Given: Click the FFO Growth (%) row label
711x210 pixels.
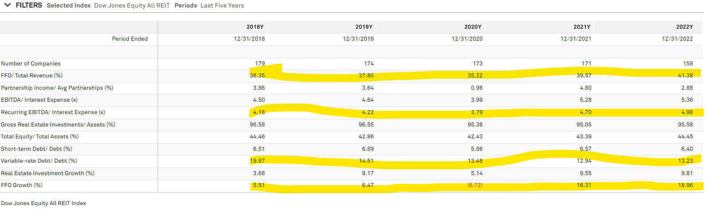Looking at the screenshot, I should 22,185.
